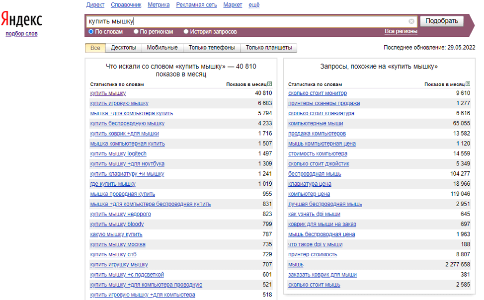Viewport: 484px width, 300px height.
Task: Open the 'коврик для мыши на заказ' query
Action: coord(323,225)
